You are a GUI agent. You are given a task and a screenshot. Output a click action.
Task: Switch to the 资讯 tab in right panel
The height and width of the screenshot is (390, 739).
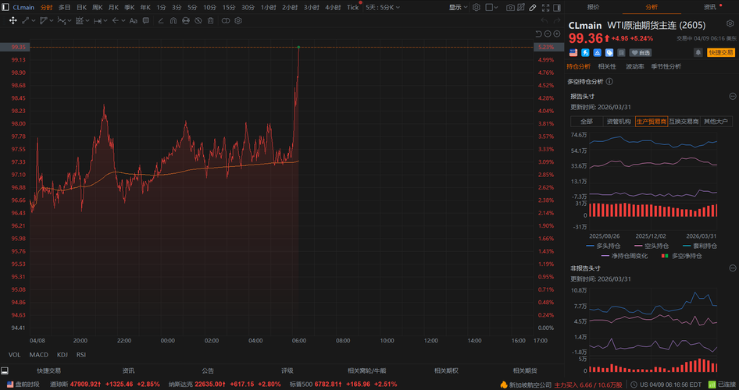[x=709, y=7]
